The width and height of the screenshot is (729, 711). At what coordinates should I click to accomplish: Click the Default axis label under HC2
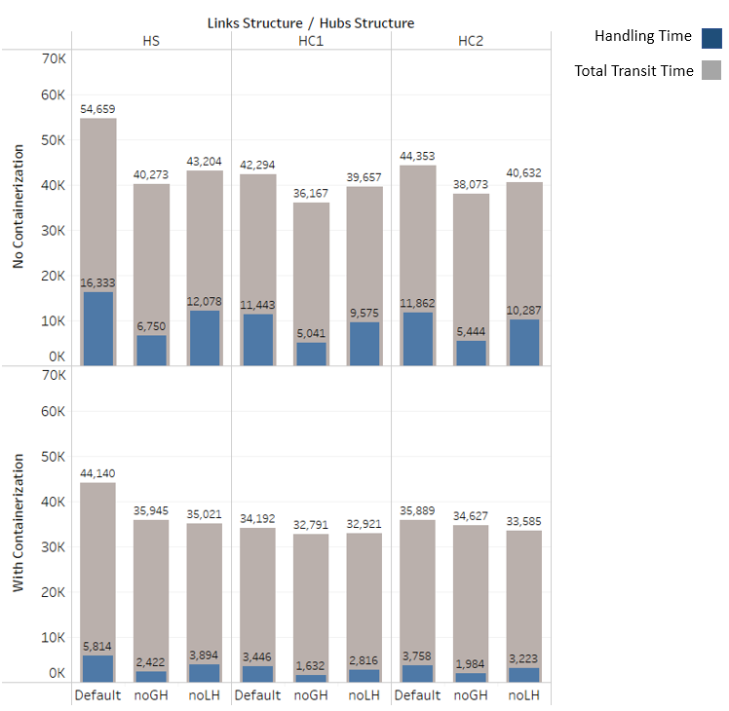[417, 695]
